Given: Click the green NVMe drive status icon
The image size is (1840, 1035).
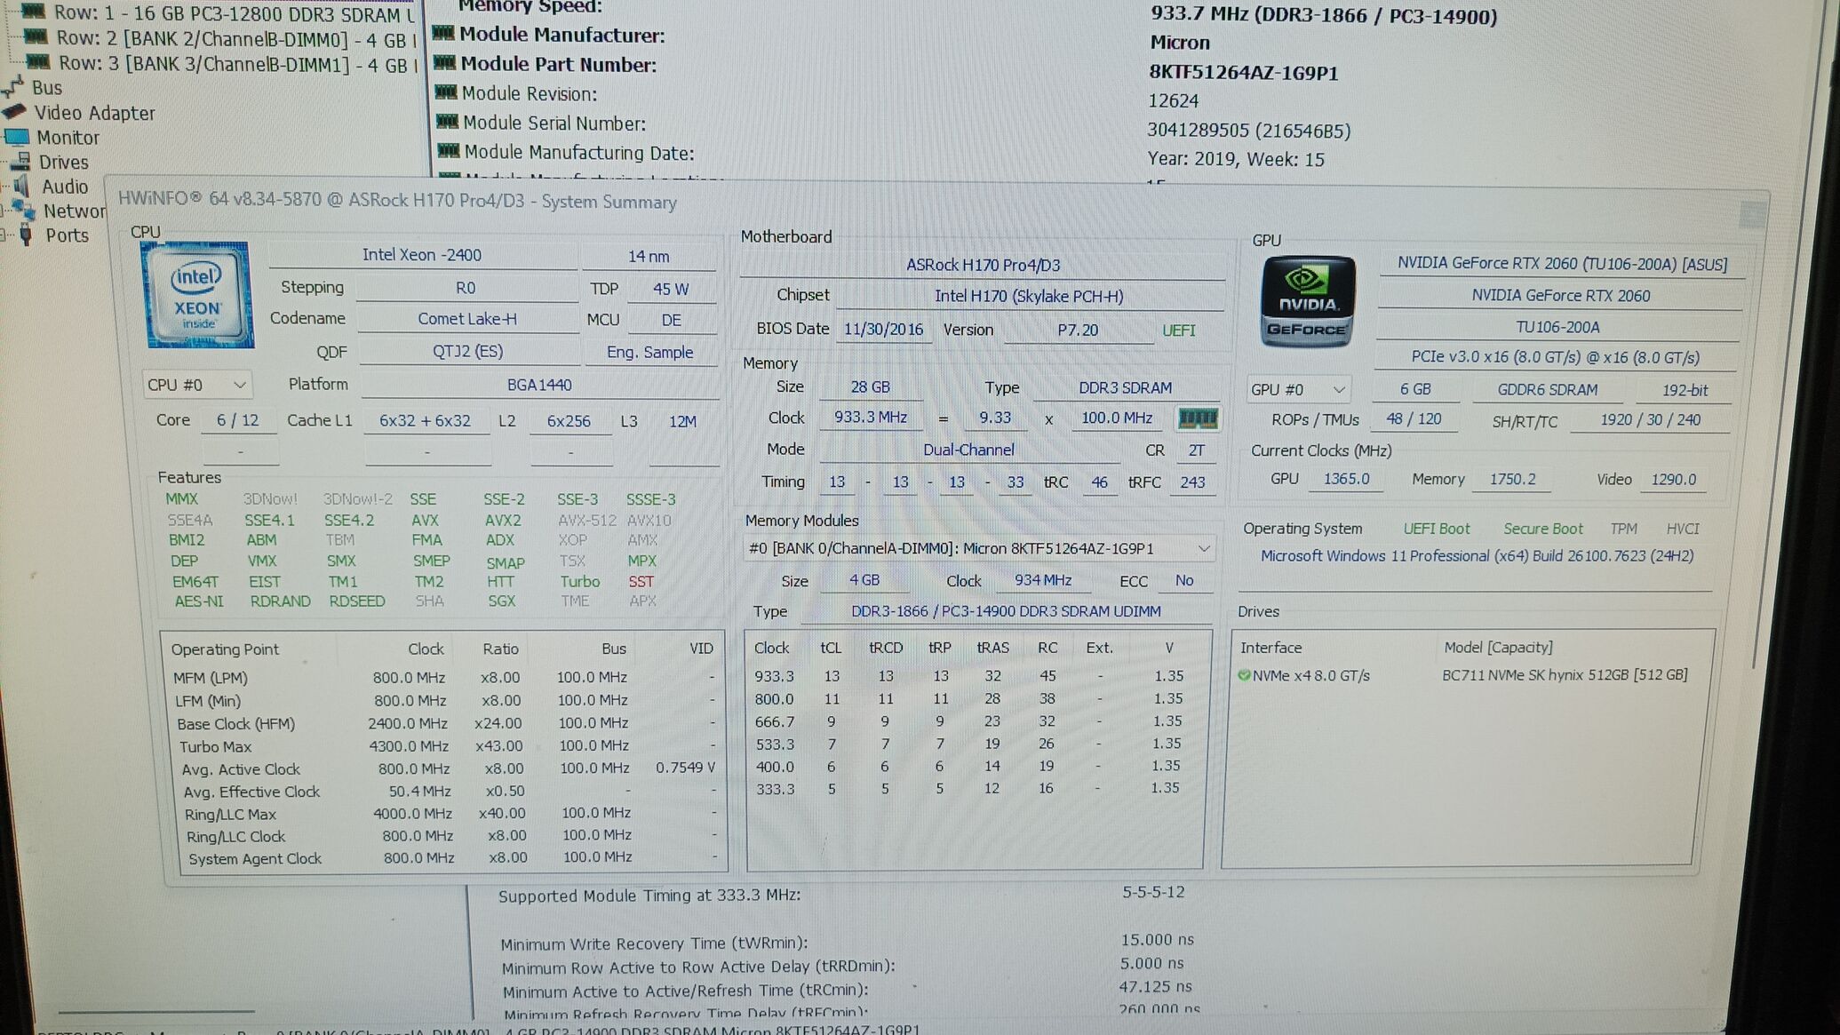Looking at the screenshot, I should 1244,675.
